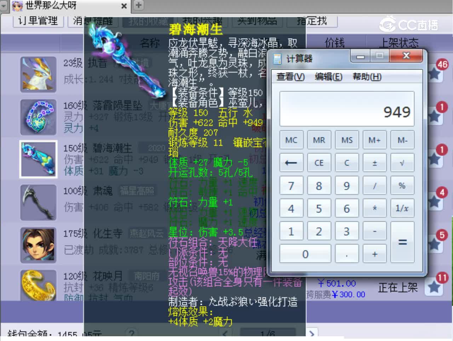Select the 175级 化生寺 character thumbnail
The height and width of the screenshot is (341, 453).
tap(38, 245)
